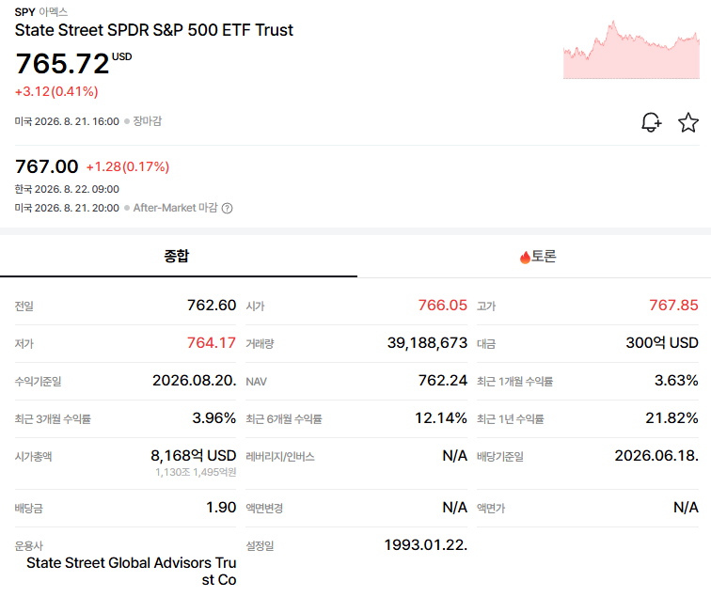The image size is (711, 597).
Task: Click the 시가총액 8,168억 USD value
Action: pos(193,455)
